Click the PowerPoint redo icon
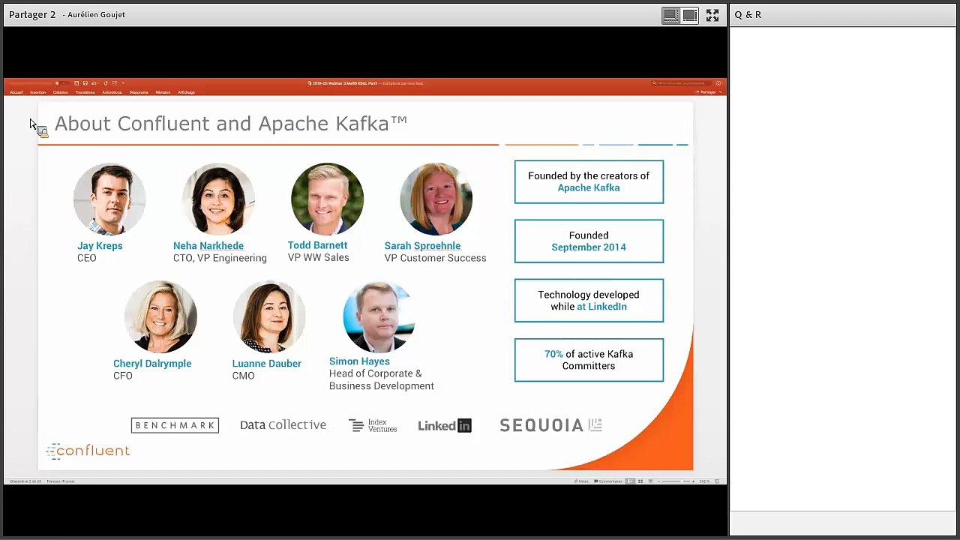Image resolution: width=960 pixels, height=540 pixels. point(106,83)
